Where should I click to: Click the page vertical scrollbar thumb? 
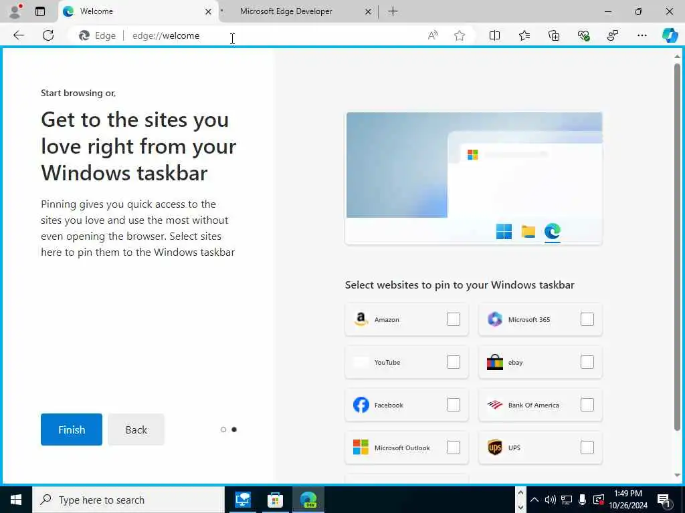click(677, 247)
